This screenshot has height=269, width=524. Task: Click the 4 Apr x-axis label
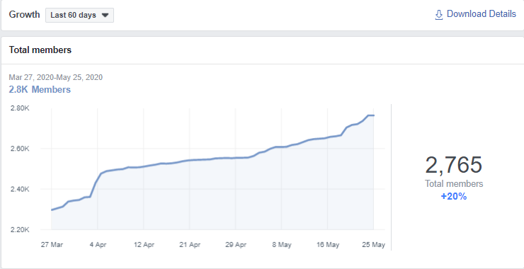[98, 245]
